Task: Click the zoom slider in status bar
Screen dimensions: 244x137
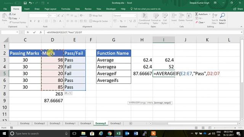Action: 225,128
